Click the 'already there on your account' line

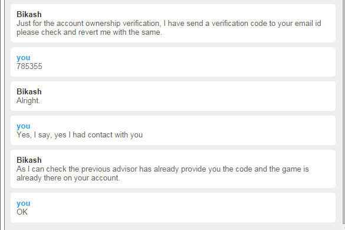click(68, 178)
